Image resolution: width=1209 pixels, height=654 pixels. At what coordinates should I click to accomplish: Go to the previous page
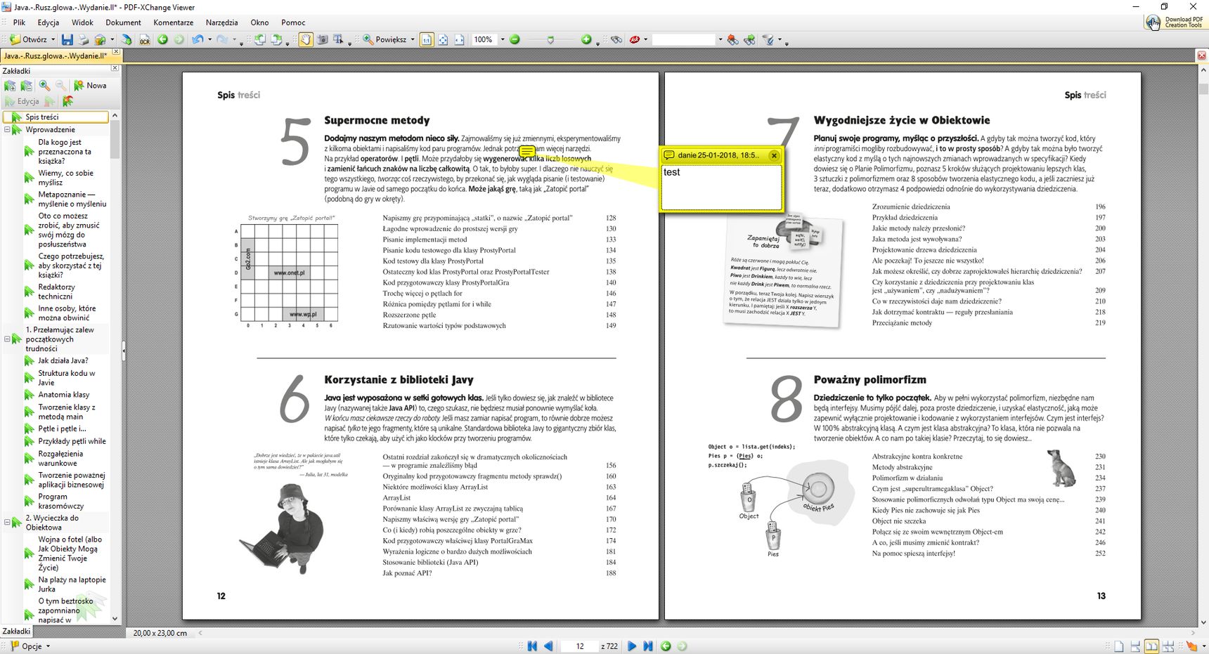(548, 646)
